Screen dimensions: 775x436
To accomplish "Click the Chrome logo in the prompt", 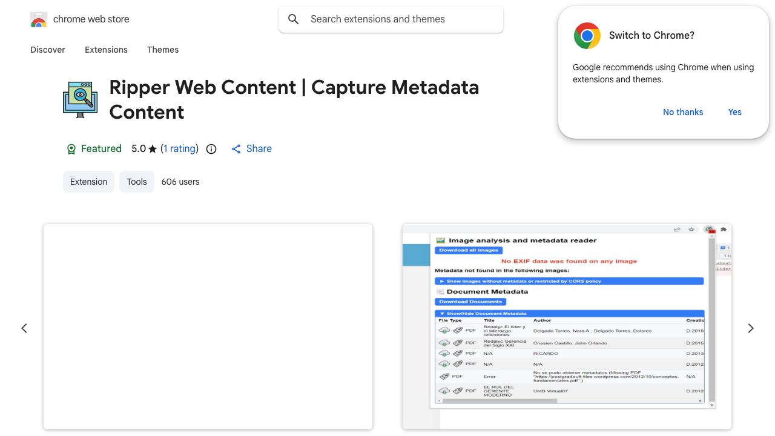I will pos(587,36).
